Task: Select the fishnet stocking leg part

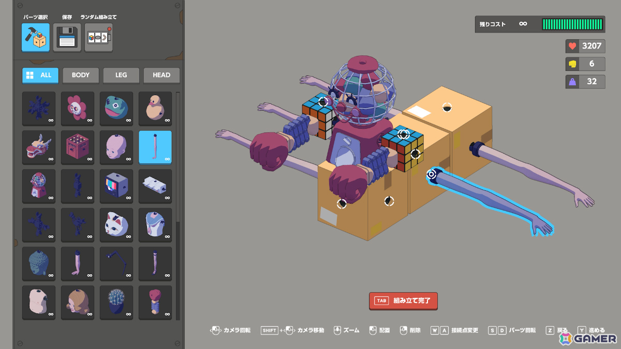Action: coord(155,264)
